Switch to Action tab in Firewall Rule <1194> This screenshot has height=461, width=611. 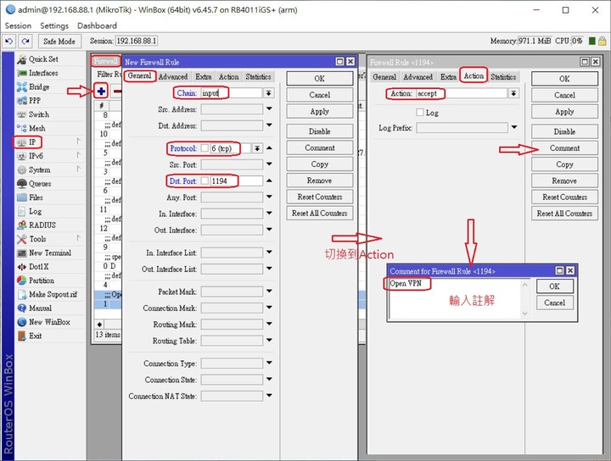click(474, 76)
